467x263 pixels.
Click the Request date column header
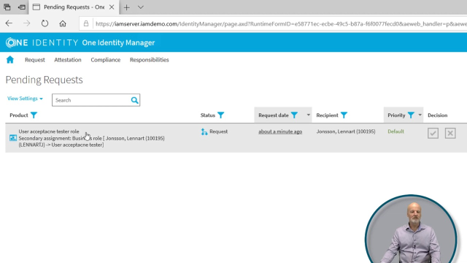[274, 115]
